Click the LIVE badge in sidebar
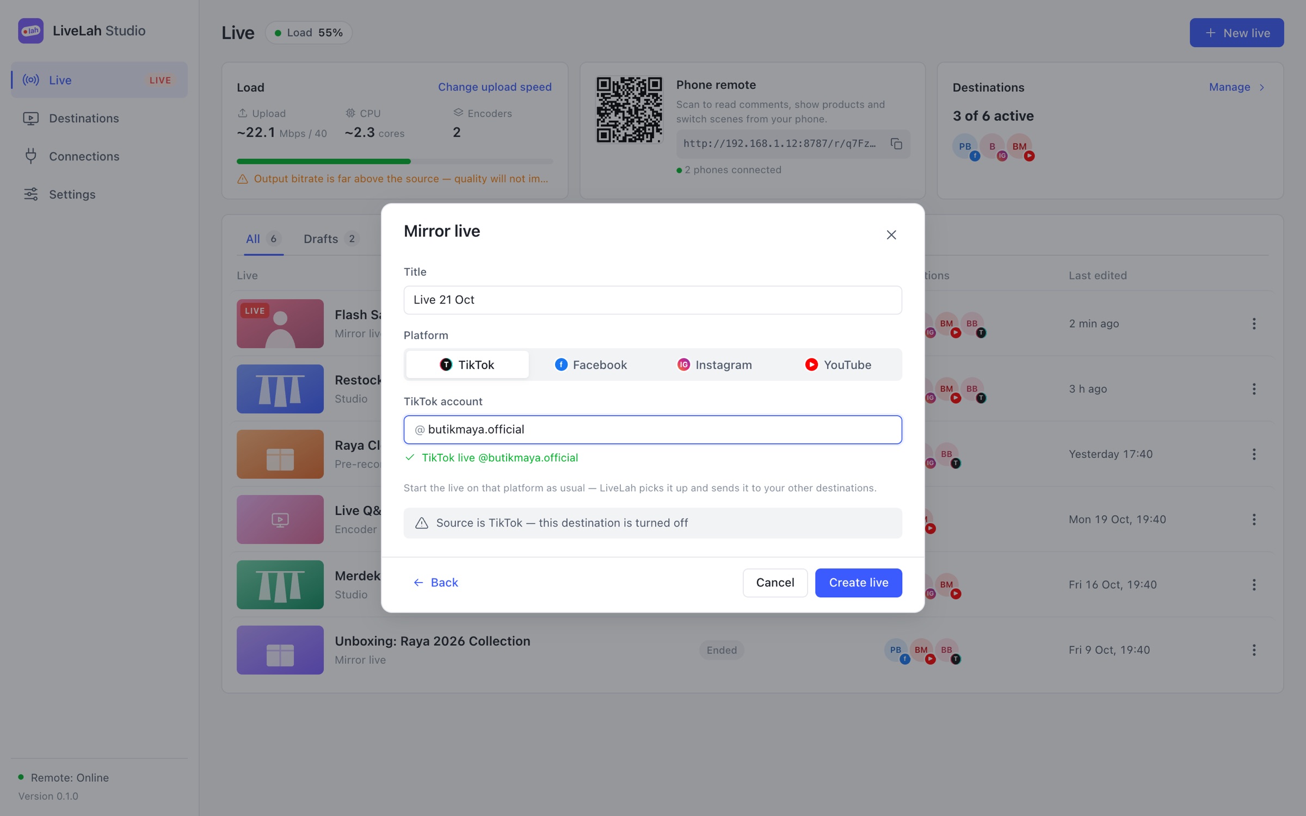This screenshot has height=816, width=1306. pyautogui.click(x=160, y=80)
